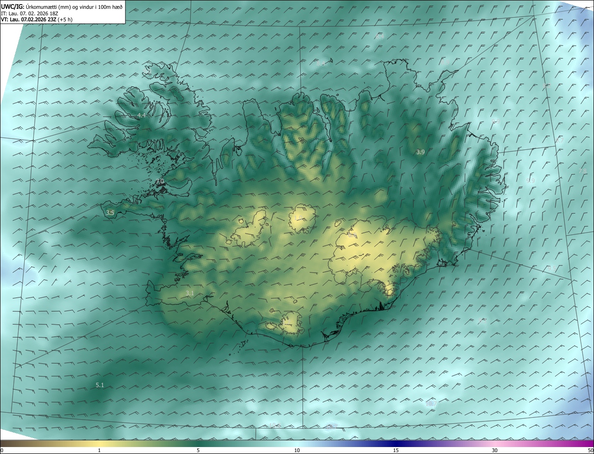
Task: Click the 10 label on the color scale
Action: (297, 450)
